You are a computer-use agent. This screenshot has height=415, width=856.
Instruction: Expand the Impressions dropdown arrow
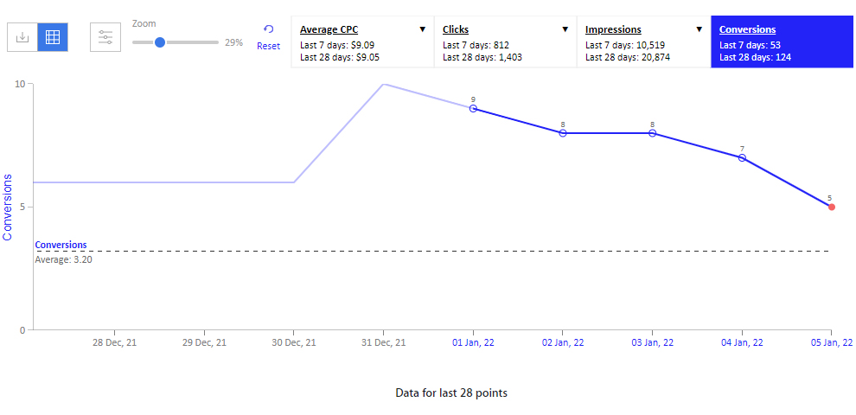pos(699,29)
